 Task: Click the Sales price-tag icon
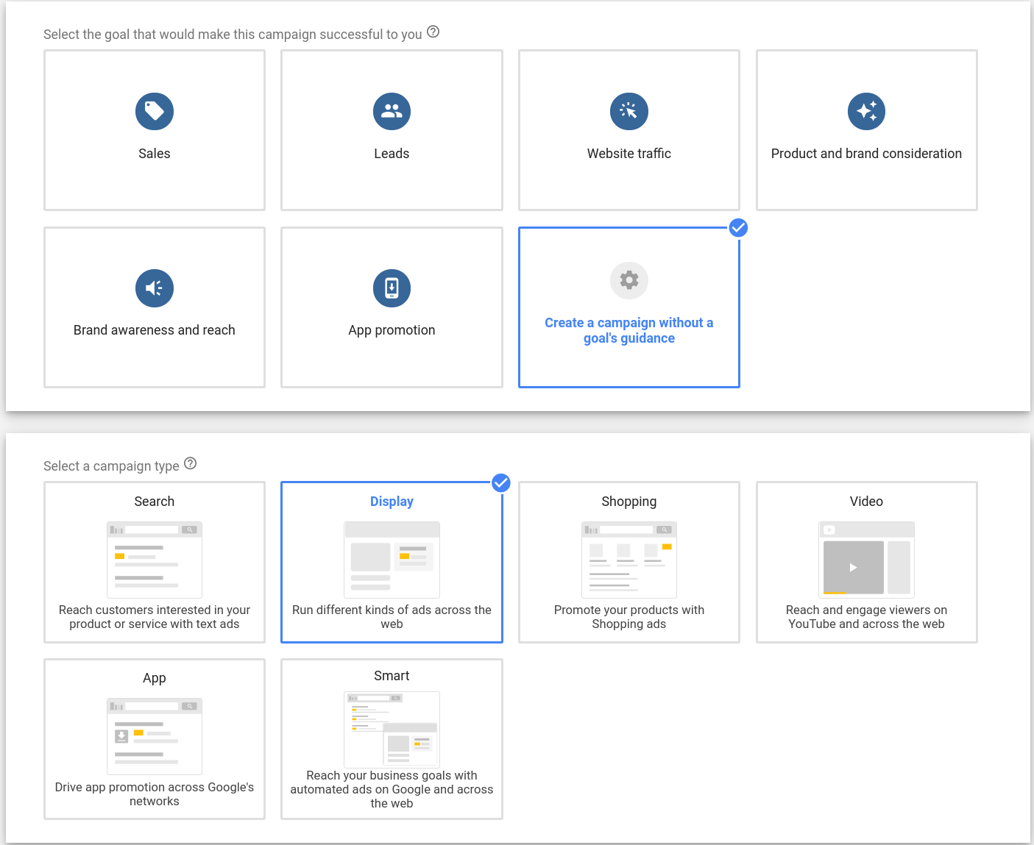154,111
